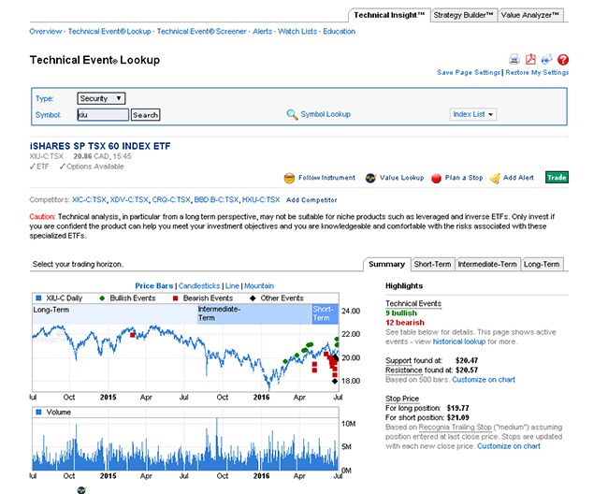This screenshot has height=494, width=608.
Task: Open competitor CRQ-C:TSX link
Action: 171,199
